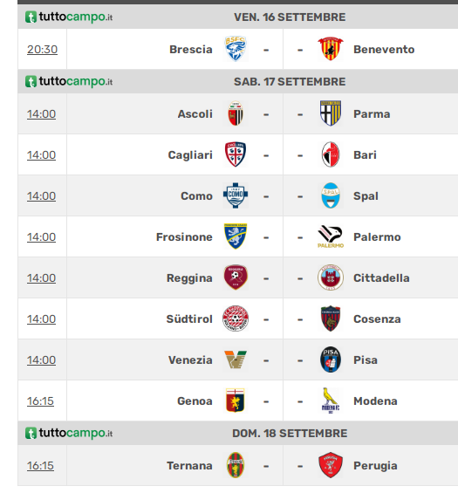
Task: Click the Spal team badge
Action: [331, 195]
